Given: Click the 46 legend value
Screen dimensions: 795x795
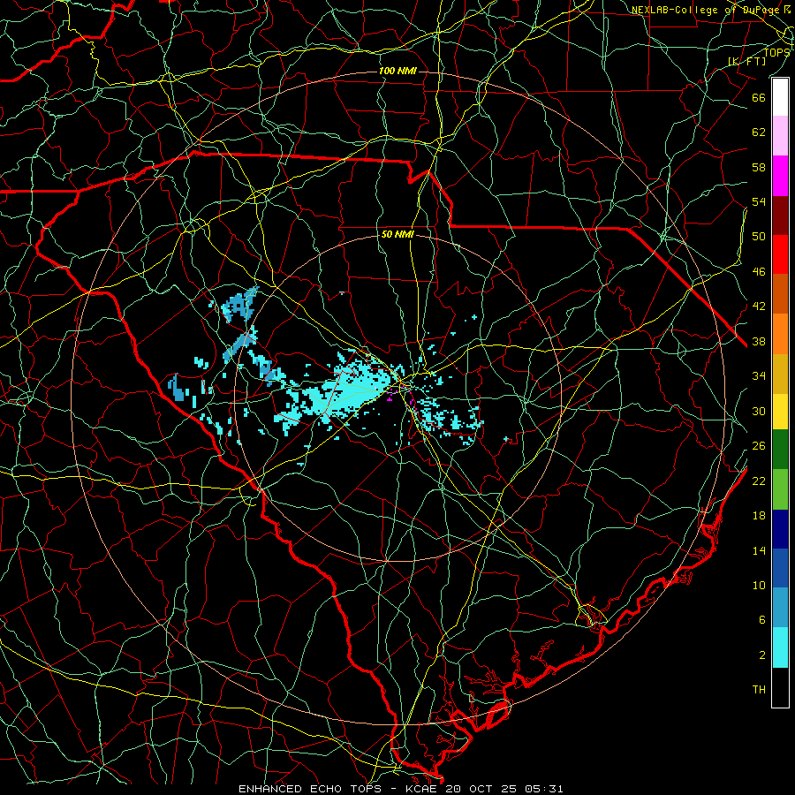Looking at the screenshot, I should point(759,272).
